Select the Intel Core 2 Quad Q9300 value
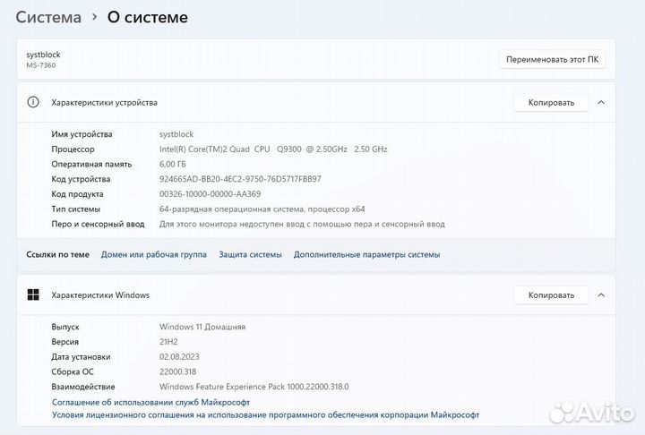The height and width of the screenshot is (435, 645). click(273, 149)
